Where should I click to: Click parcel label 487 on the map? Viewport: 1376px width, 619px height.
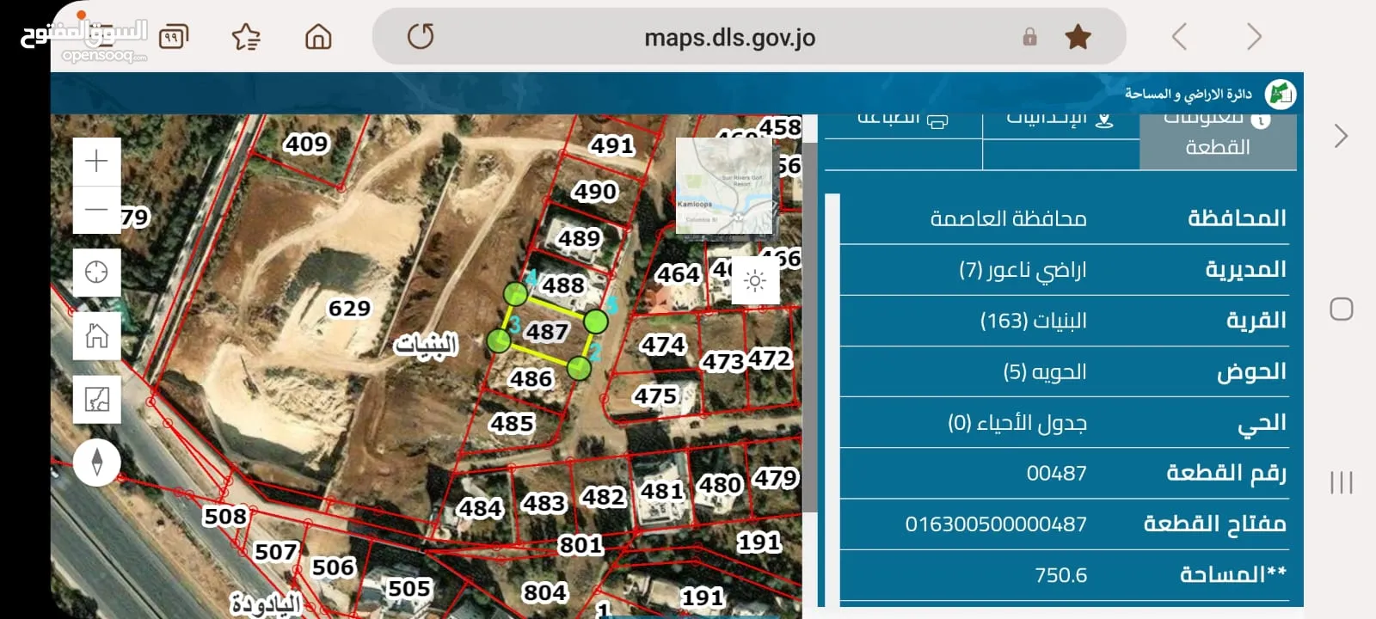pos(547,331)
